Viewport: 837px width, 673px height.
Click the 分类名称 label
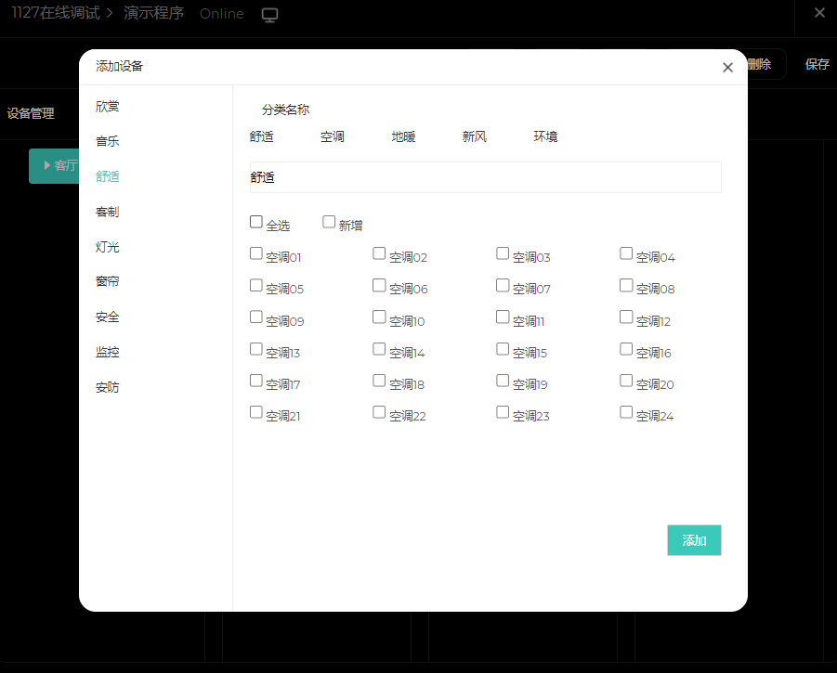(285, 110)
